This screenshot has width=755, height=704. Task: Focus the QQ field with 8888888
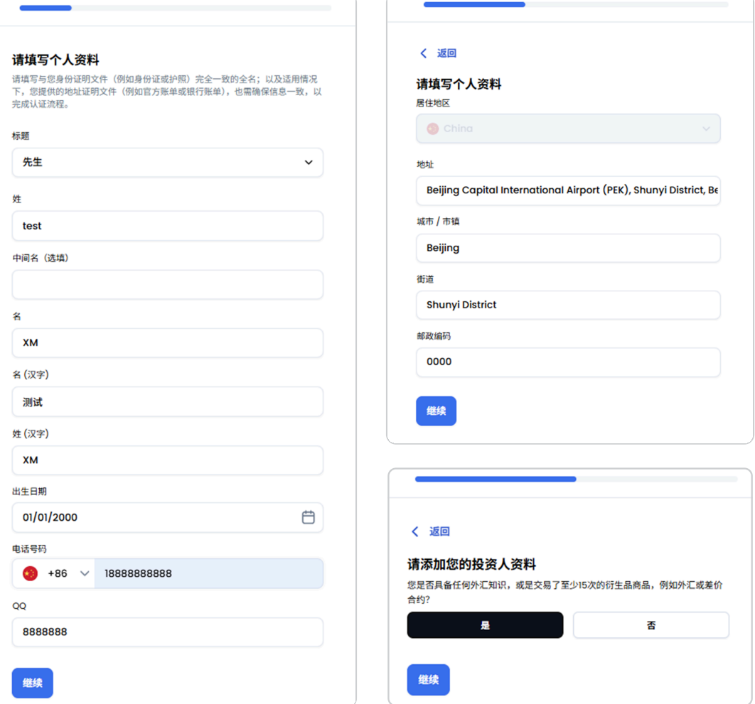pos(168,632)
